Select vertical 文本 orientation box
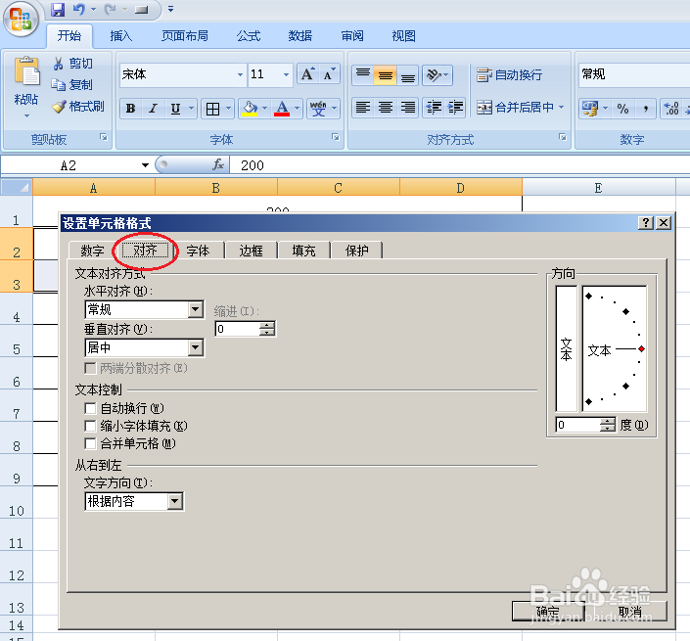Viewport: 690px width, 641px height. 567,348
